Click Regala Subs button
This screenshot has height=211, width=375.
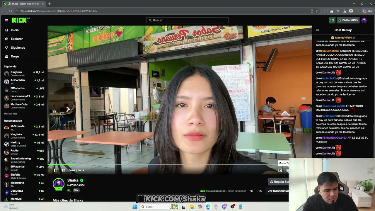click(278, 182)
